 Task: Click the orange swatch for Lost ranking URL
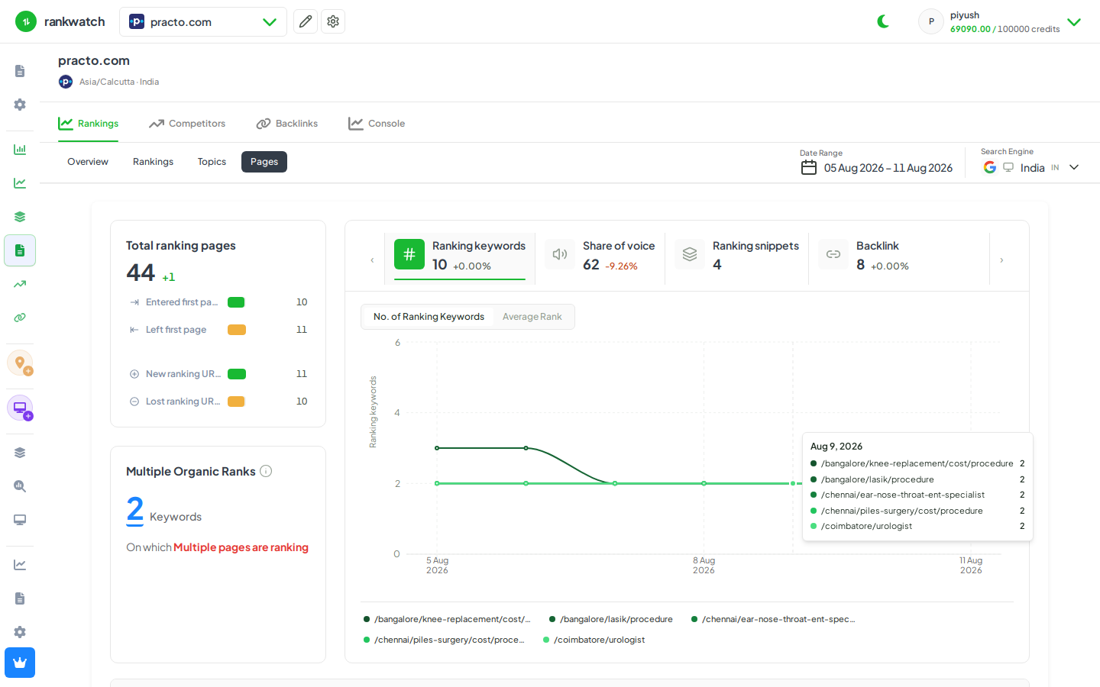[236, 402]
